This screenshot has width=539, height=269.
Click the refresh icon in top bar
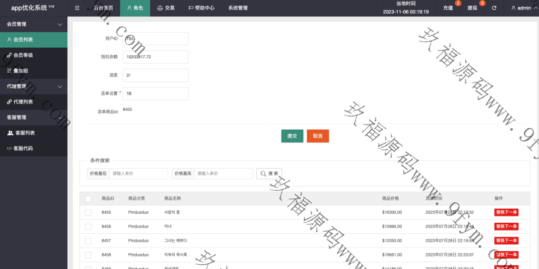(494, 8)
